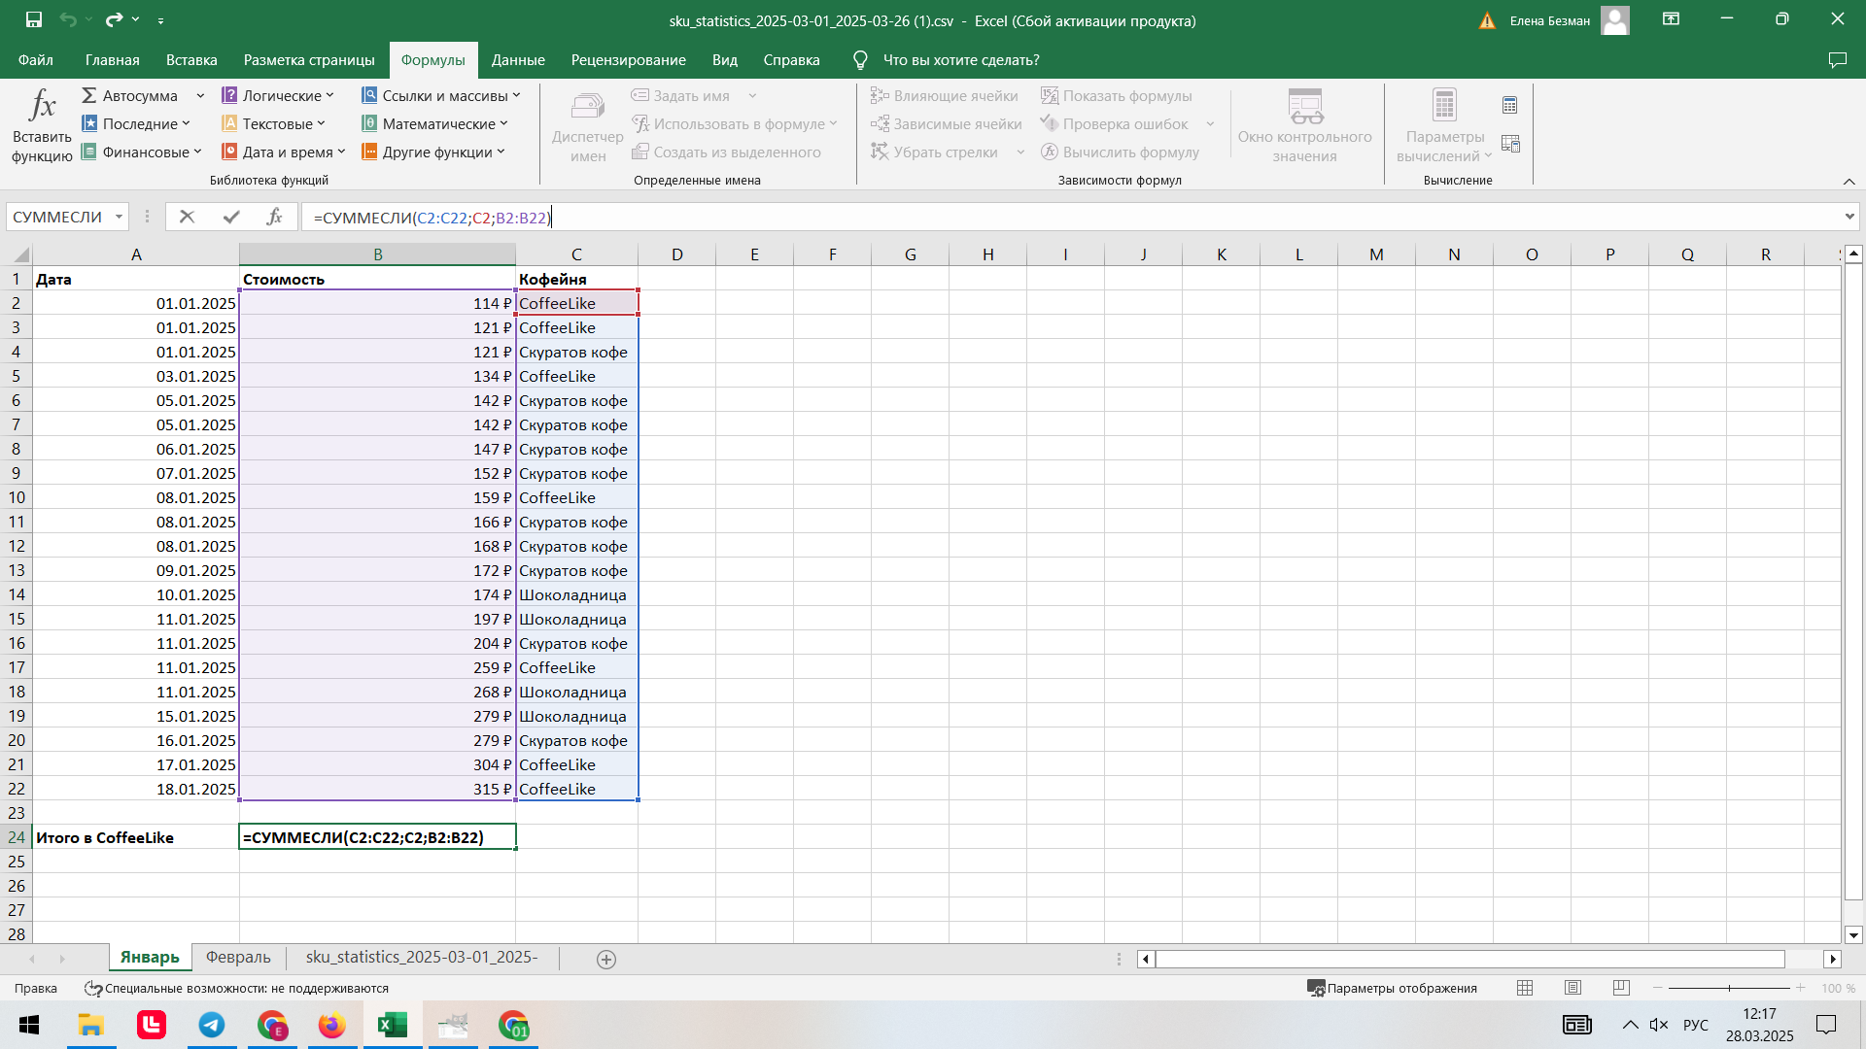This screenshot has width=1866, height=1049.
Task: Click the Calculate Now icon in the Вычисление group
Action: pyautogui.click(x=1509, y=105)
